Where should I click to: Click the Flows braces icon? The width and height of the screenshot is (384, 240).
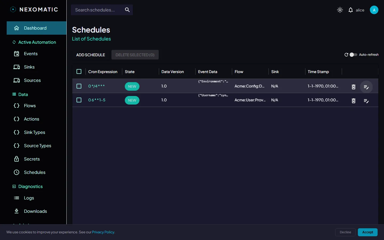17,106
